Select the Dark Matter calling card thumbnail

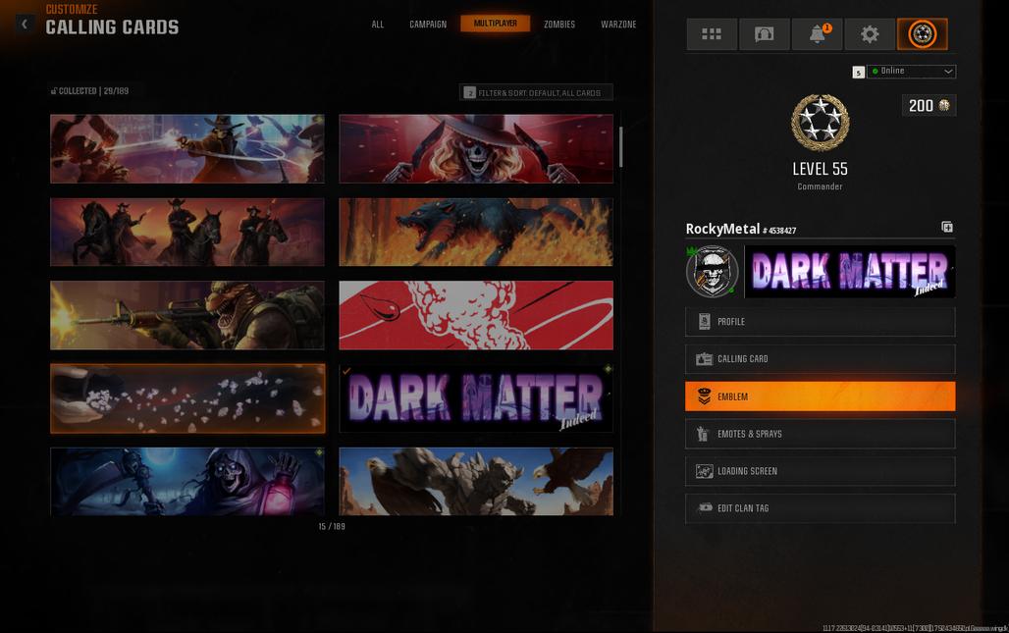point(476,398)
